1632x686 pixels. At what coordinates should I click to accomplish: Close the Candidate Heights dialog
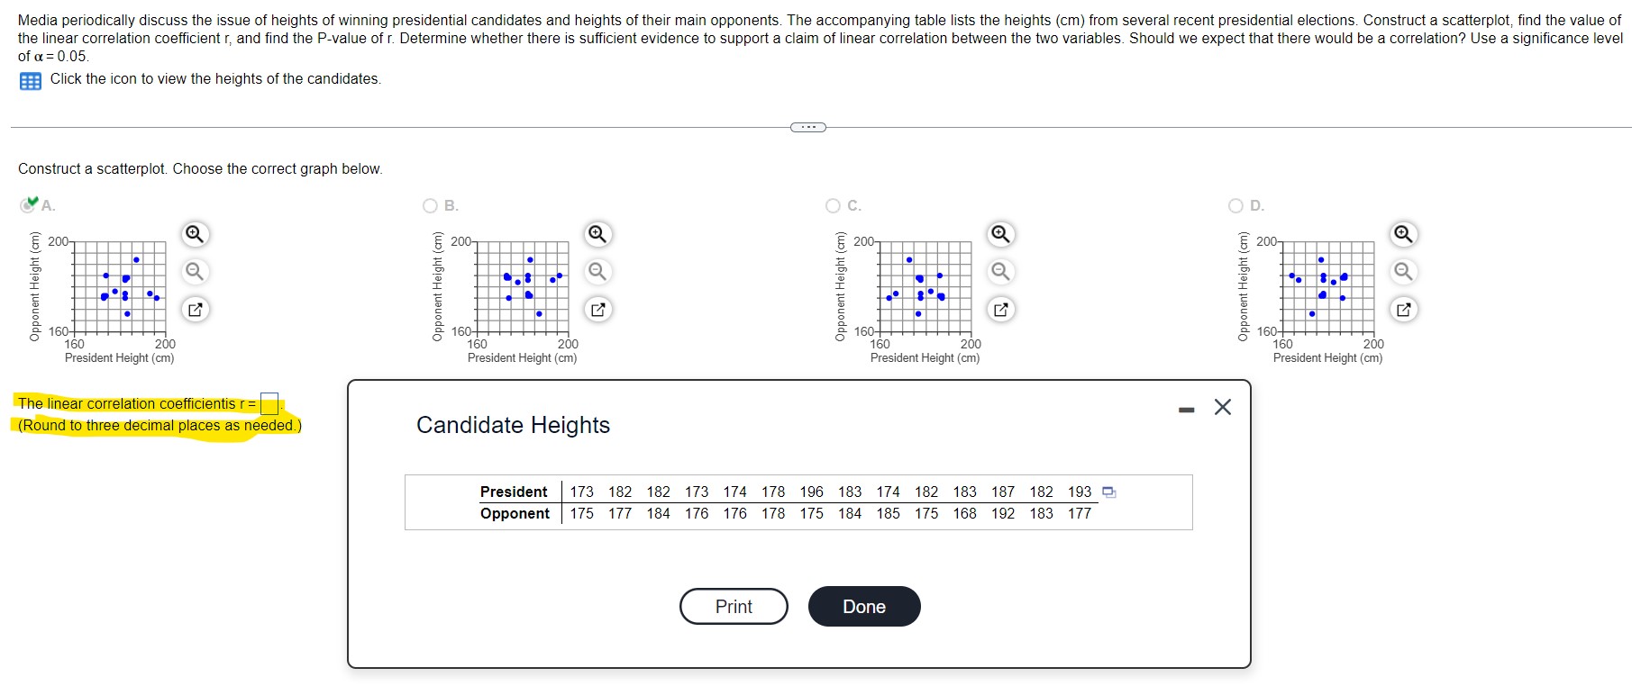(1221, 407)
